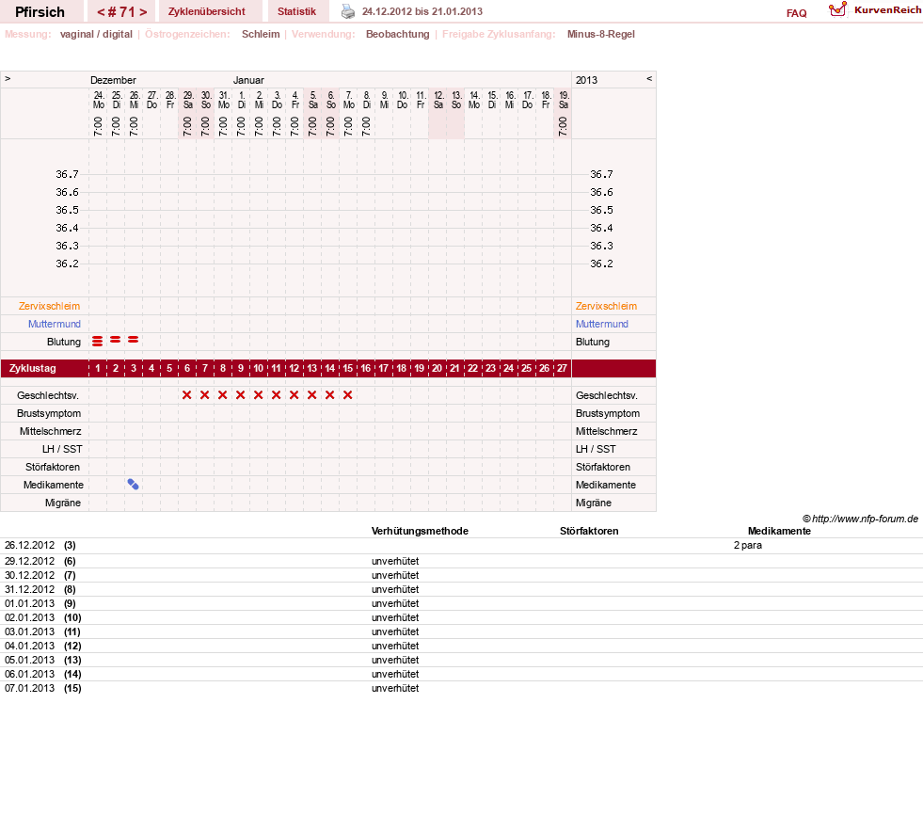Click the red X on cycle day 13
The image size is (923, 831).
(312, 395)
